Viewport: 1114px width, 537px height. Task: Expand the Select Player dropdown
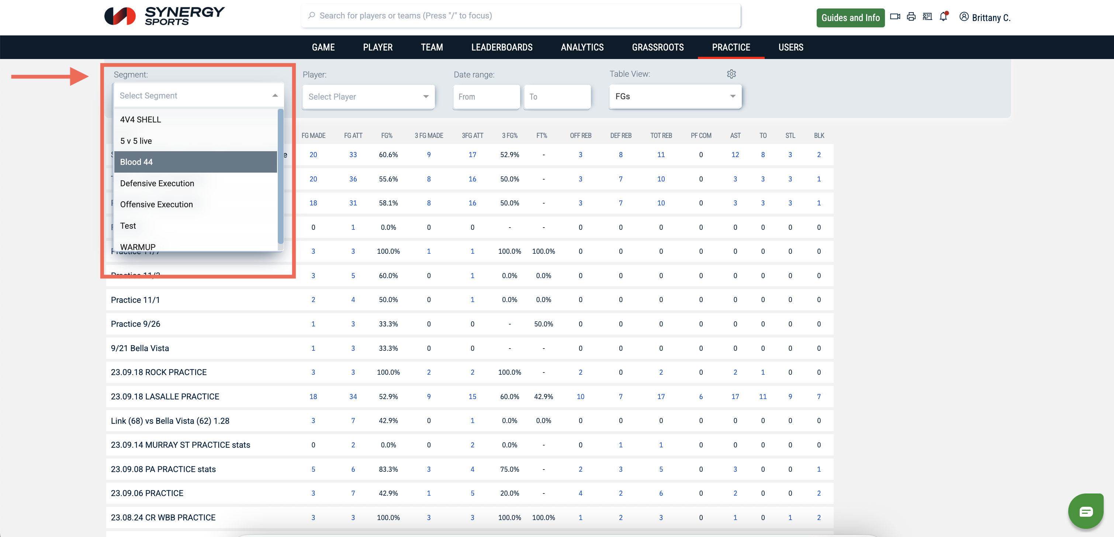(x=368, y=97)
